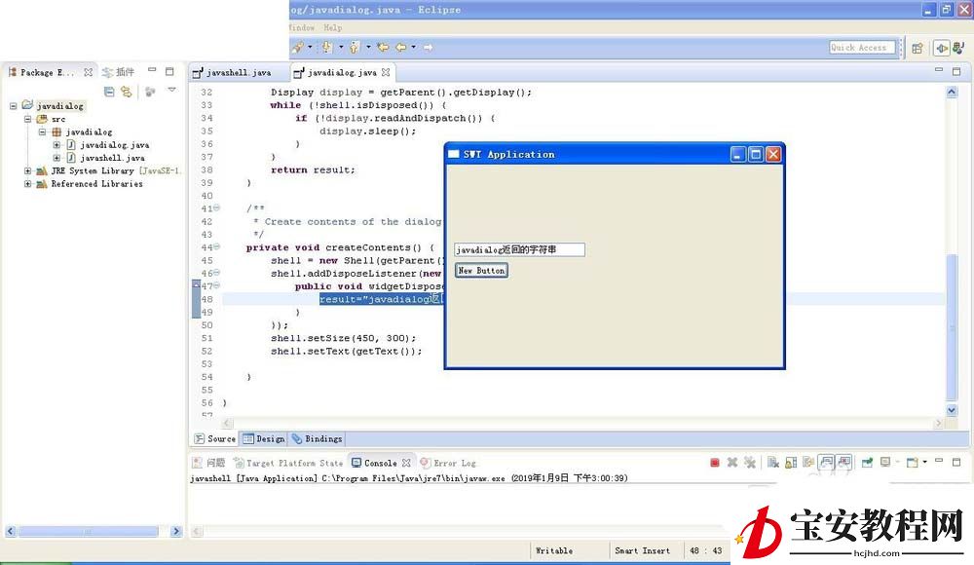Open Next Annotation dropdown arrow

pyautogui.click(x=340, y=47)
